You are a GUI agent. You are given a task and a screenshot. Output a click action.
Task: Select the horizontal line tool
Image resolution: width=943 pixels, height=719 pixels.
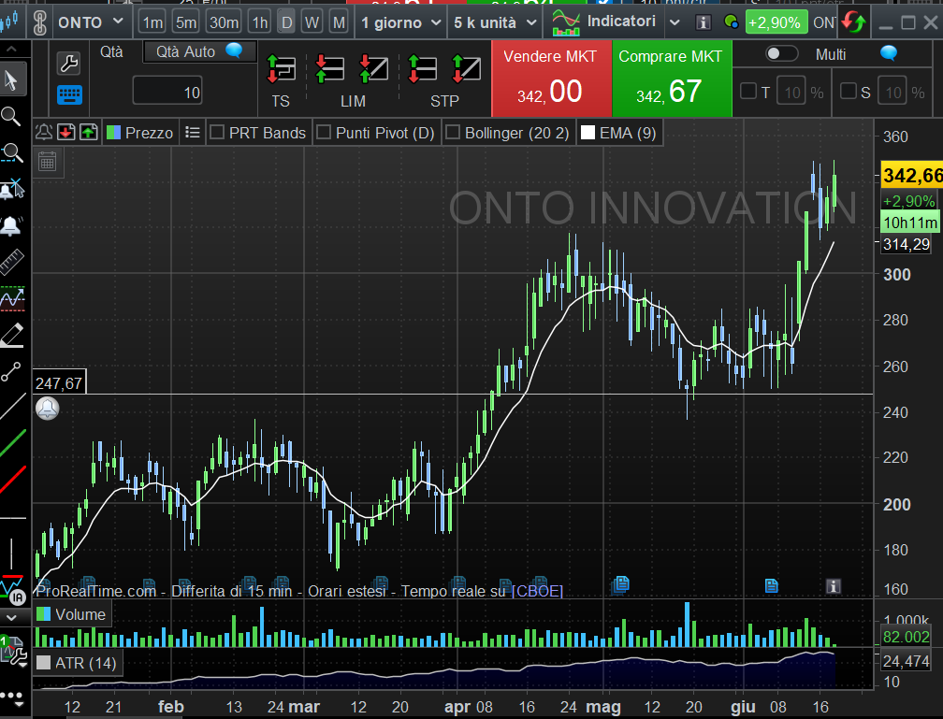(x=13, y=518)
